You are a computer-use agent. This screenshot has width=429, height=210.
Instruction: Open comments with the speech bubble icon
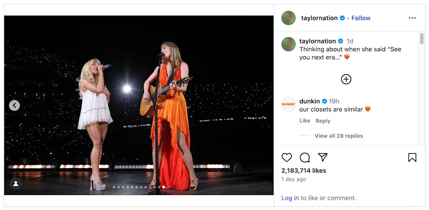[x=305, y=157]
